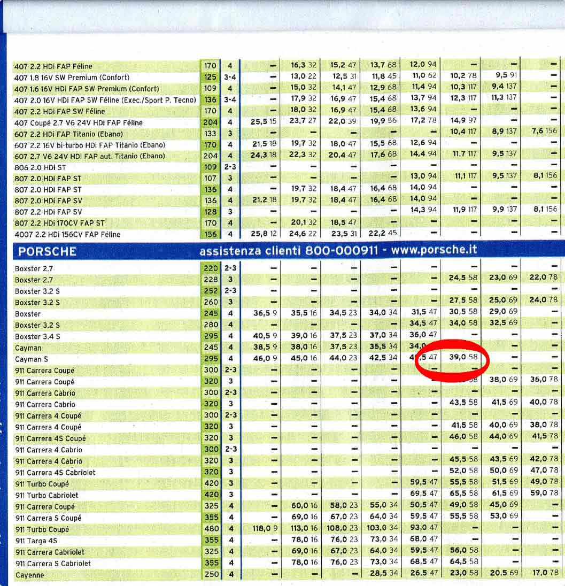Select the 53,0 69 value for 911 Carrera S Coupé
The image size is (565, 586).
pos(504,516)
